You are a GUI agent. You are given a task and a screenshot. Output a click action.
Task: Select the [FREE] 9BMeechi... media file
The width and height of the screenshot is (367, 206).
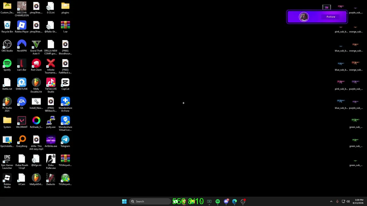click(x=51, y=104)
